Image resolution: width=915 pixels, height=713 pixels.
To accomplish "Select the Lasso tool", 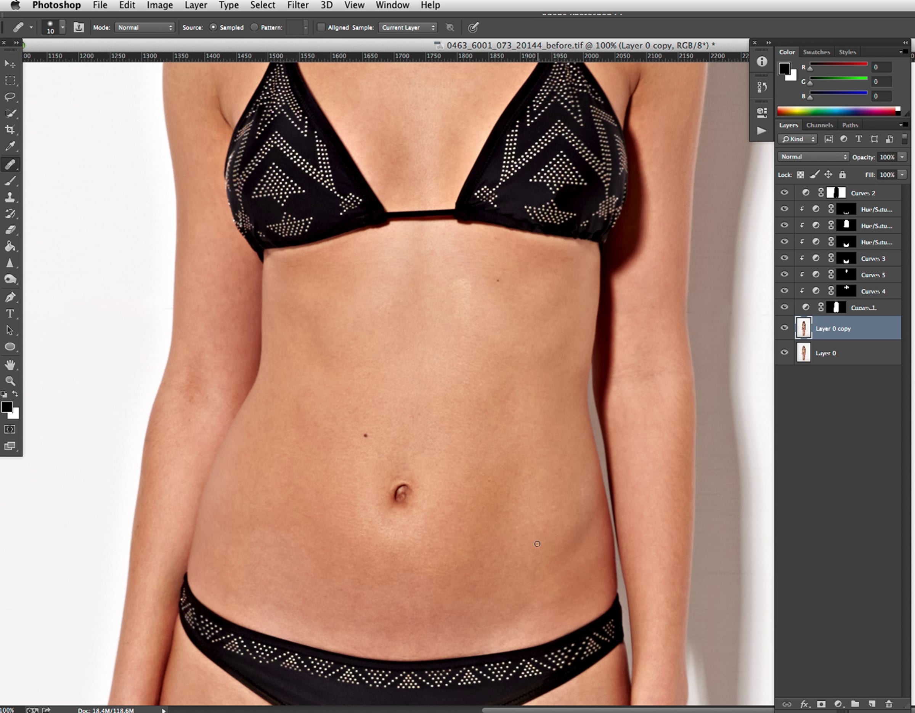I will pyautogui.click(x=10, y=97).
